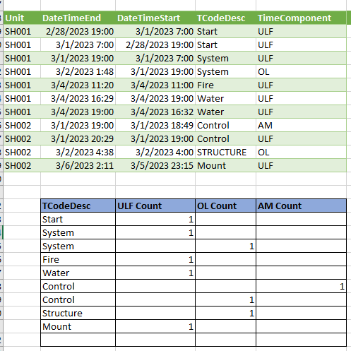351x351 pixels.
Task: Select the cell 3/5/2023 23:15
Action: [155, 165]
